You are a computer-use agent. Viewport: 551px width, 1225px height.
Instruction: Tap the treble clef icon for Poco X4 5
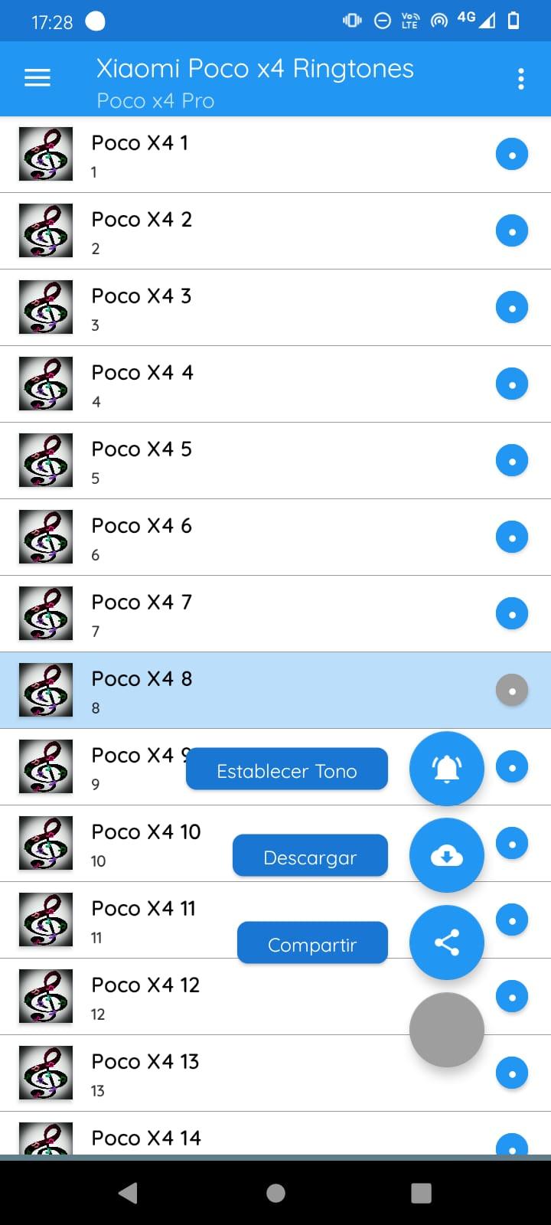[x=46, y=460]
